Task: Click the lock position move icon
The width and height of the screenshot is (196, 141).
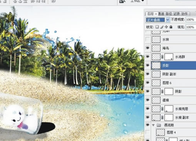Action: coord(166,27)
